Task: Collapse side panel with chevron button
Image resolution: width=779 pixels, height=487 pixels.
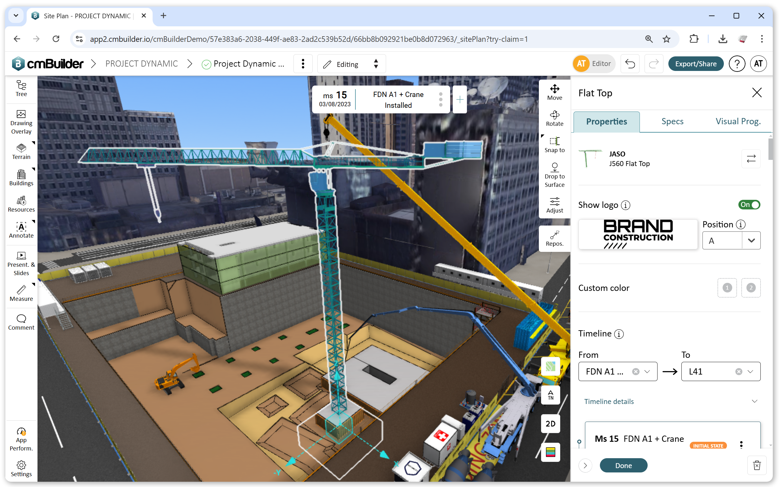Action: point(585,465)
